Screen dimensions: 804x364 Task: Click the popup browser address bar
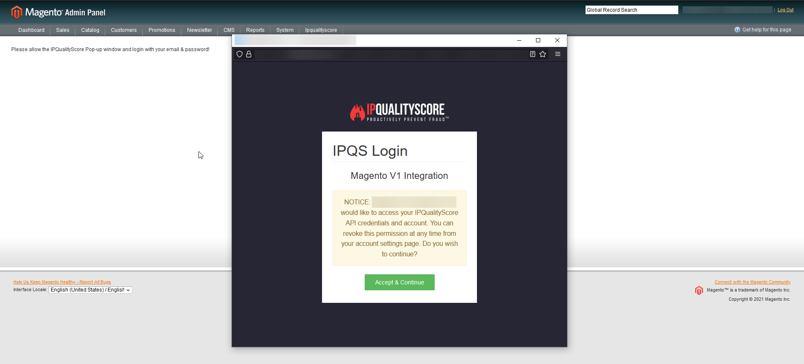tap(391, 54)
